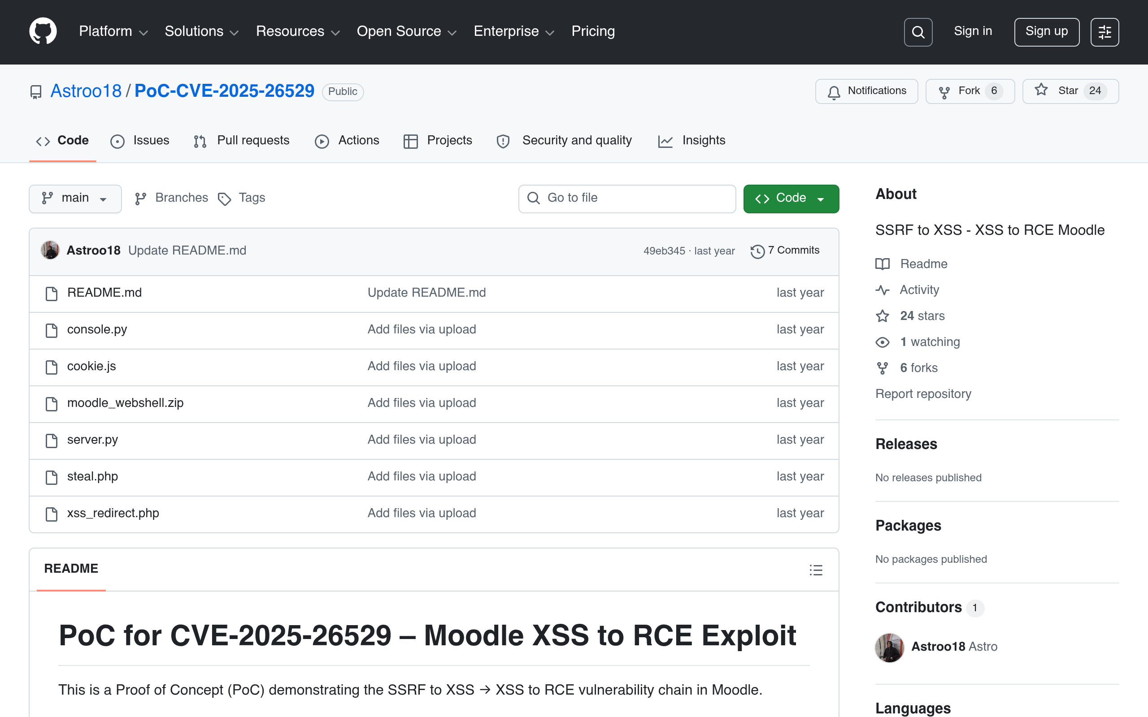Image resolution: width=1148 pixels, height=717 pixels.
Task: Click the xss_redirect.php file icon
Action: click(x=51, y=514)
